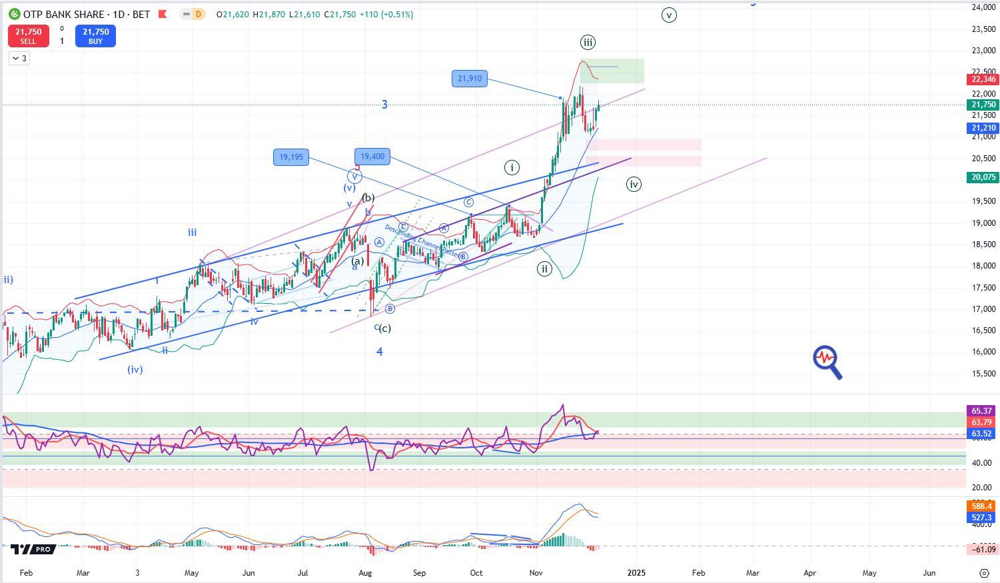Click the market status D badge
Image resolution: width=1000 pixels, height=583 pixels.
pos(198,14)
